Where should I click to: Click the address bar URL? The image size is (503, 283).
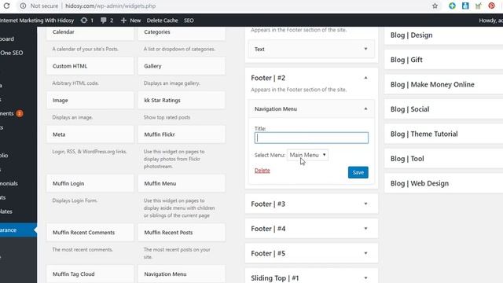click(x=110, y=6)
